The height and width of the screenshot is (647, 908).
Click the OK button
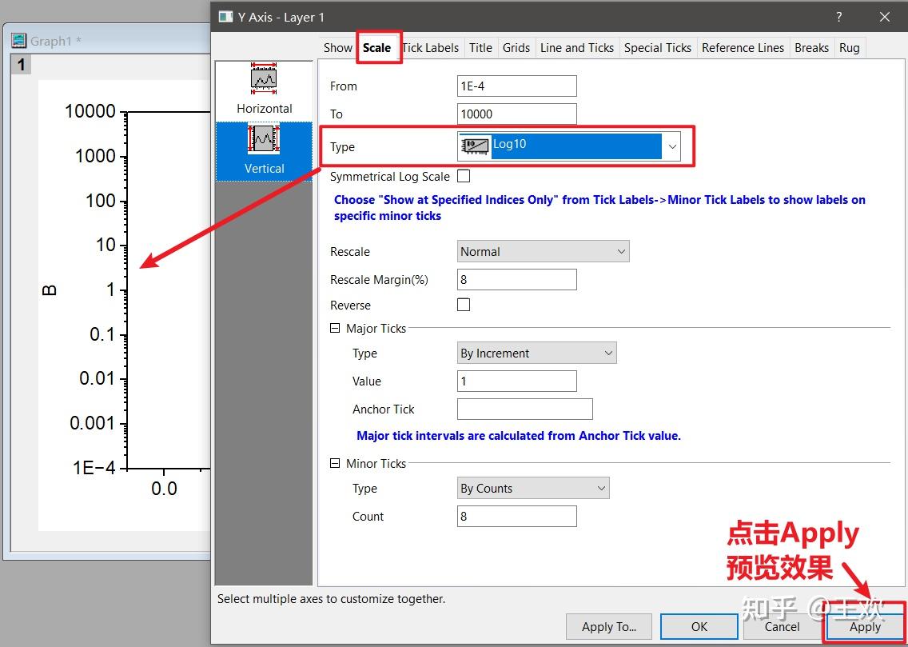(699, 626)
